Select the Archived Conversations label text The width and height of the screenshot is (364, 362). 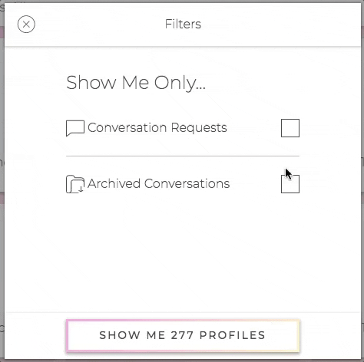coord(159,183)
